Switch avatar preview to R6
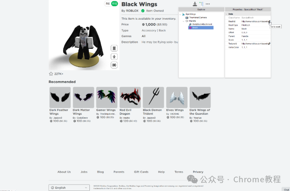The height and width of the screenshot is (191, 290). [108, 3]
